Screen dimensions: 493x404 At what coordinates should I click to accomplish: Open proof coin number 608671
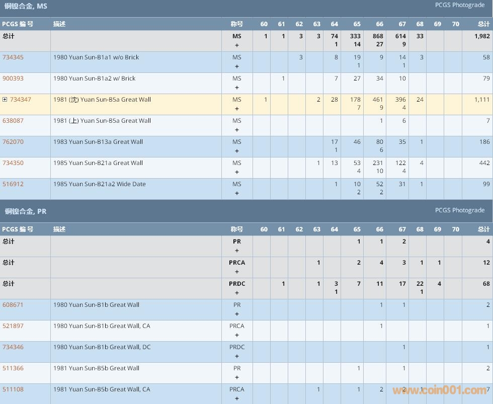[13, 305]
